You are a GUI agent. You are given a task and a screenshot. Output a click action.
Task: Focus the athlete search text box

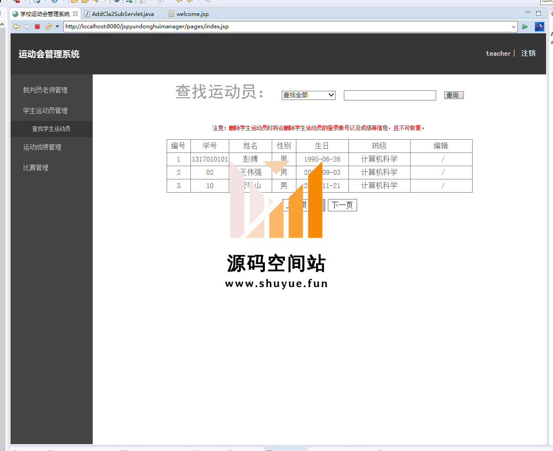point(390,95)
